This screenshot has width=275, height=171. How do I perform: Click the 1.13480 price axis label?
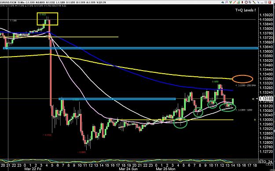(x=266, y=65)
